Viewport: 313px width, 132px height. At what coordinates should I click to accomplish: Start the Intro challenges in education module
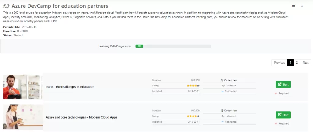[x=283, y=84]
